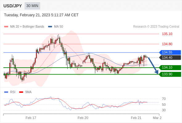
Task: Click the 30 MIN timeframe button
Action: pos(32,6)
